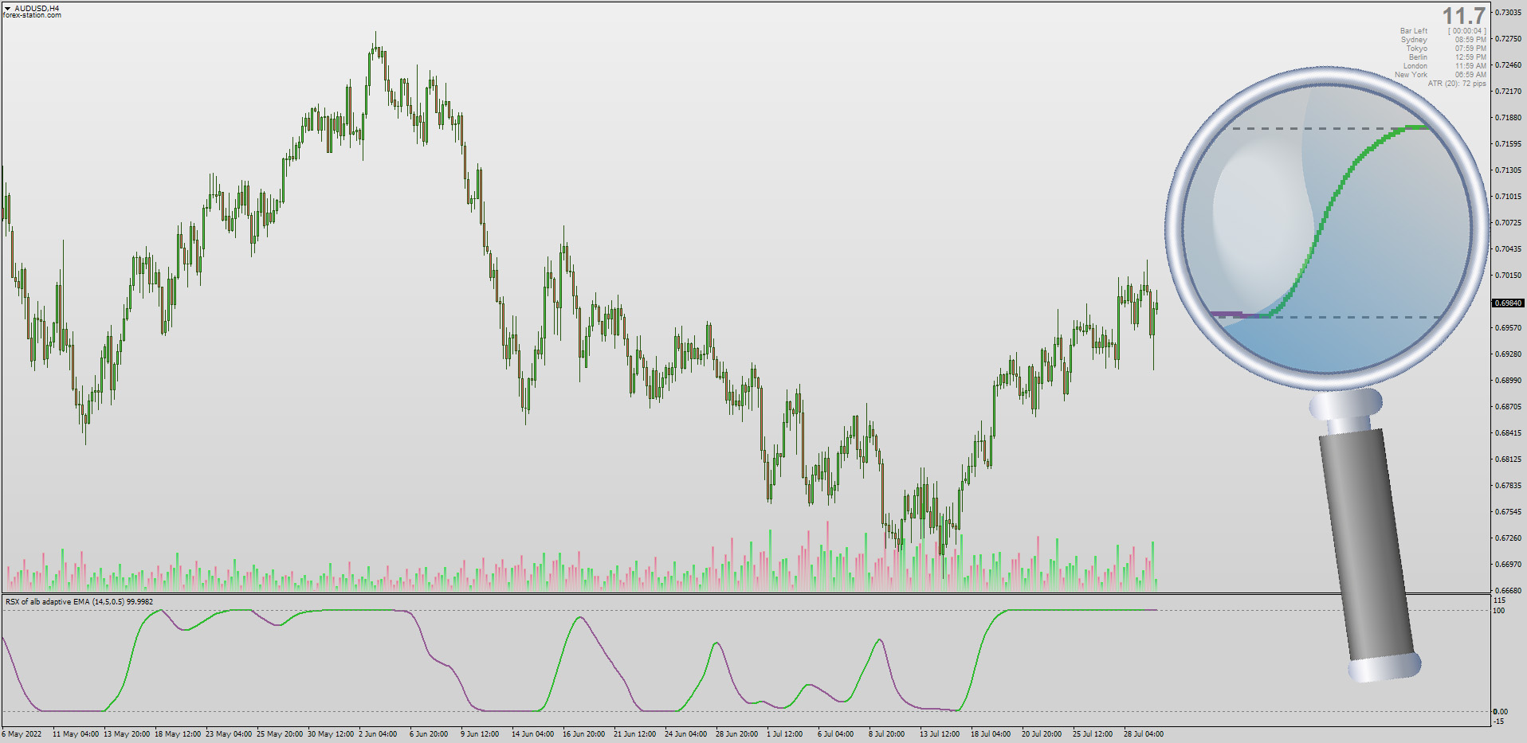Screen dimensions: 1527x743
Task: Click the 0.66970 price axis label
Action: (x=1509, y=565)
